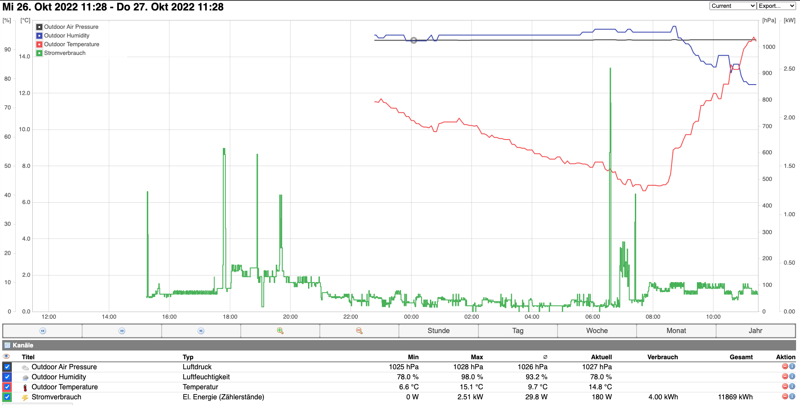Open the Export dropdown
800x405 pixels.
[x=776, y=6]
